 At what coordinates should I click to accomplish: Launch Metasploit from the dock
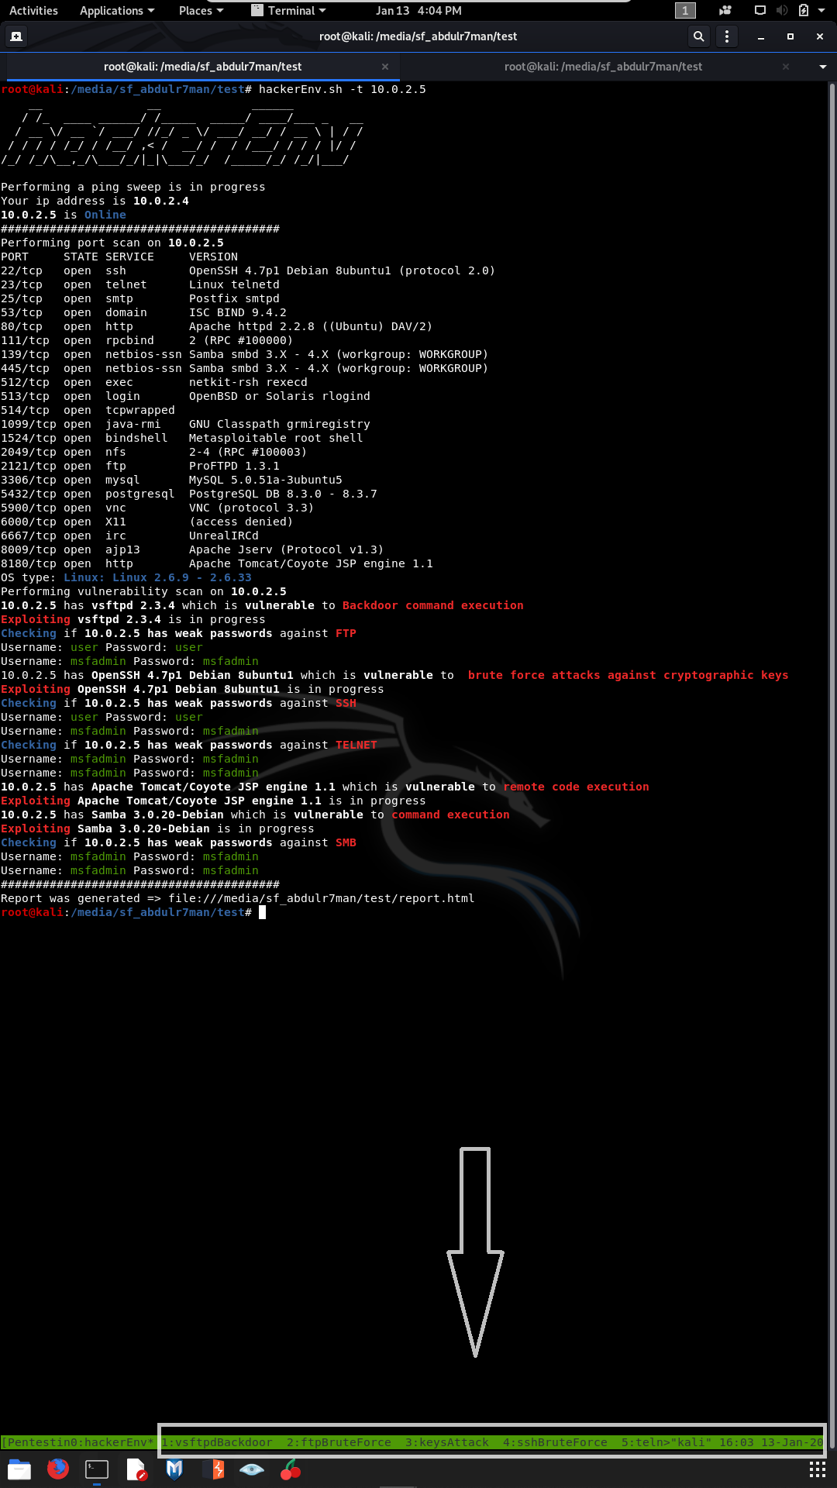pyautogui.click(x=174, y=1469)
